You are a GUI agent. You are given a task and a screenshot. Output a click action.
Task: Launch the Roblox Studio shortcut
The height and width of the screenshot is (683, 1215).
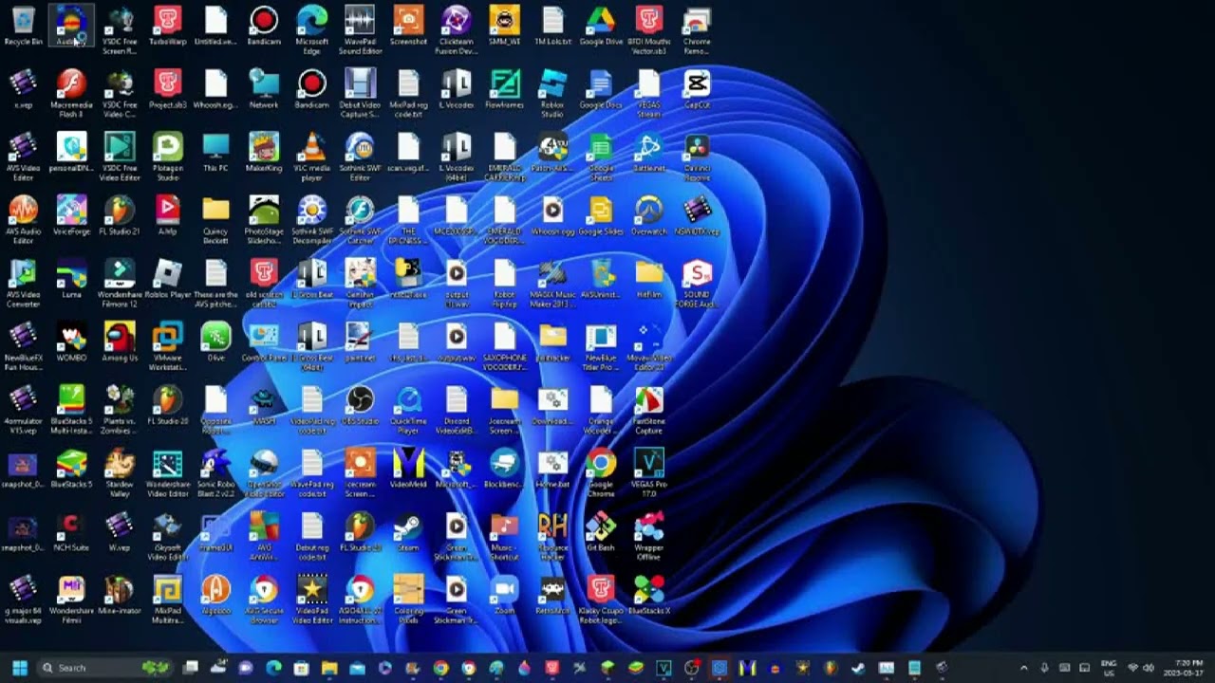click(552, 93)
